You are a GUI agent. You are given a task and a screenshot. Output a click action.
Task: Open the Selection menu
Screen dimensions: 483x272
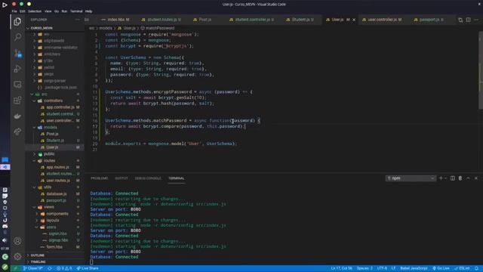35,11
